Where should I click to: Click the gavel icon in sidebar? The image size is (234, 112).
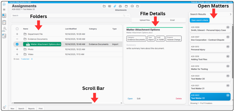(x=4, y=29)
